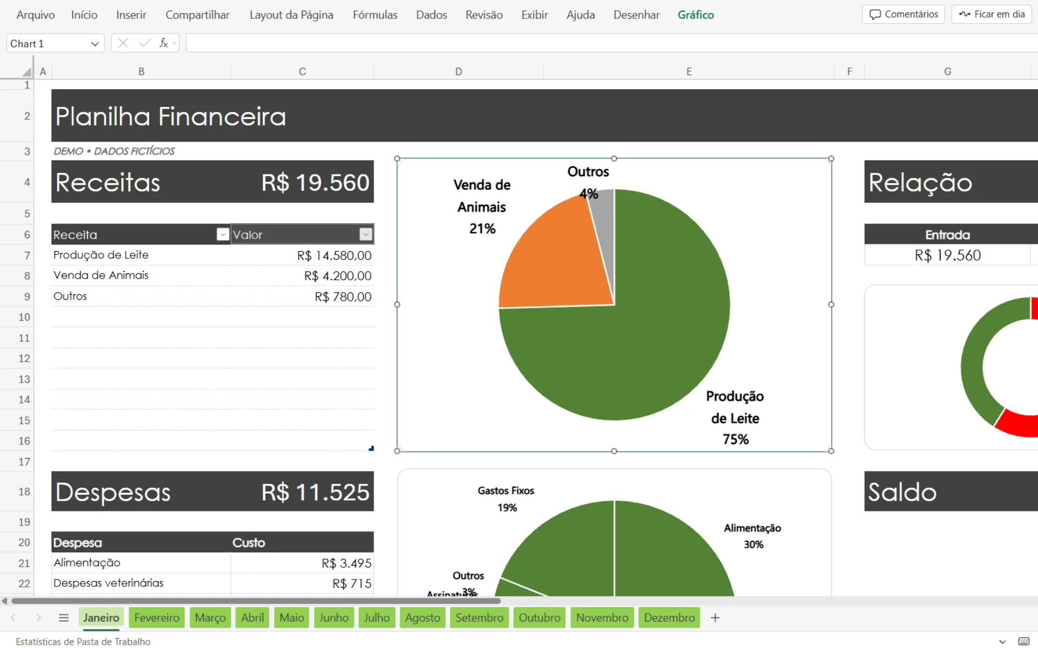The height and width of the screenshot is (648, 1038).
Task: Click the Comentários button
Action: click(903, 14)
